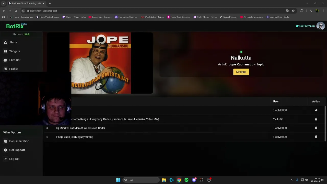Open the songbattle.io bookmark

pyautogui.click(x=278, y=17)
